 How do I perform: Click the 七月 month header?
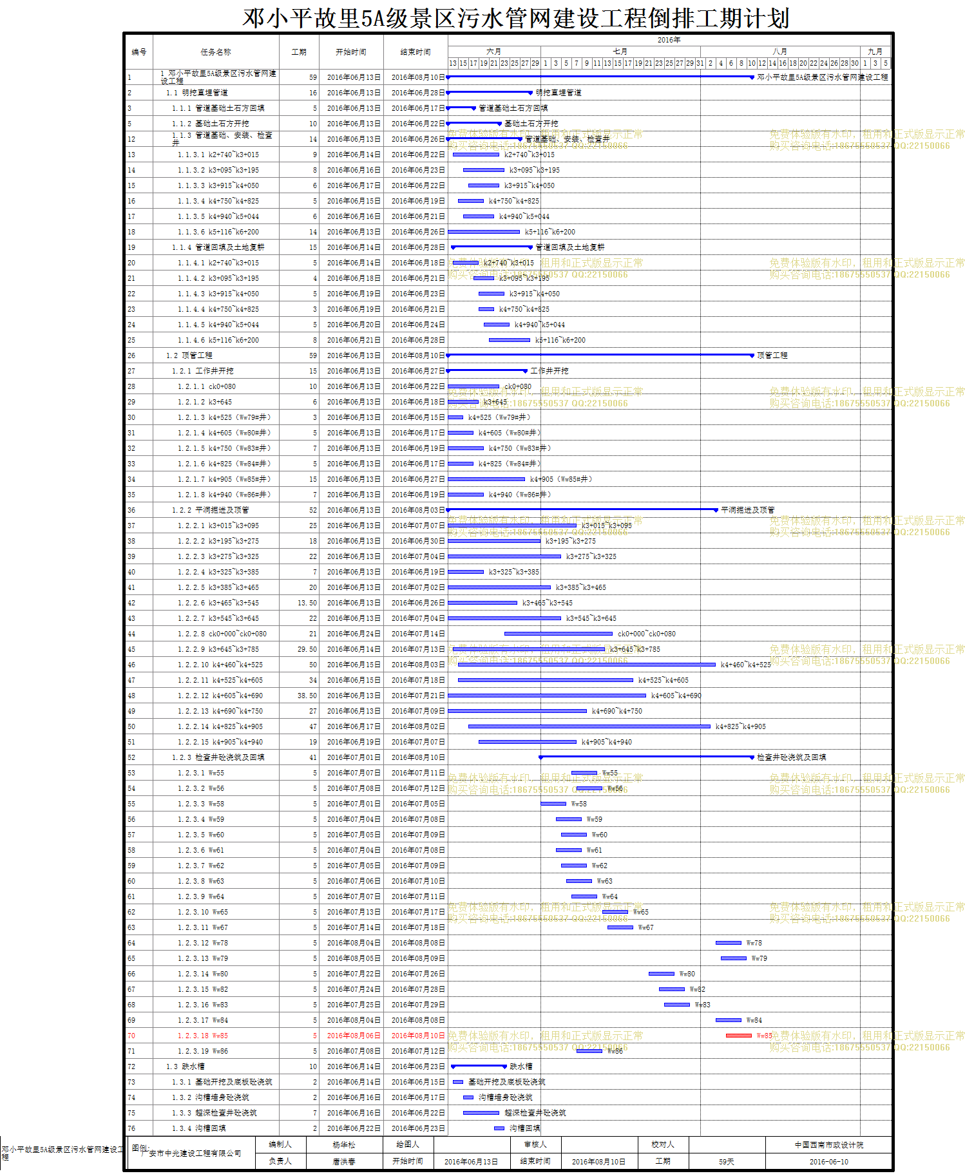click(x=620, y=52)
